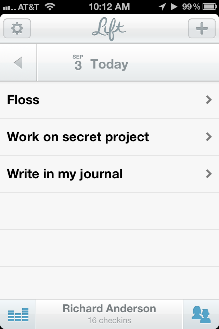The height and width of the screenshot is (329, 219).
Task: Open the stats bar chart icon
Action: click(18, 314)
